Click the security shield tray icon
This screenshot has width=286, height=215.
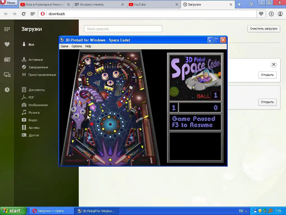260,211
